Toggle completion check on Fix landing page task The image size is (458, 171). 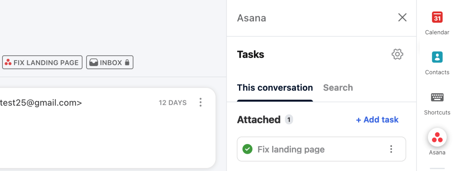pos(247,149)
